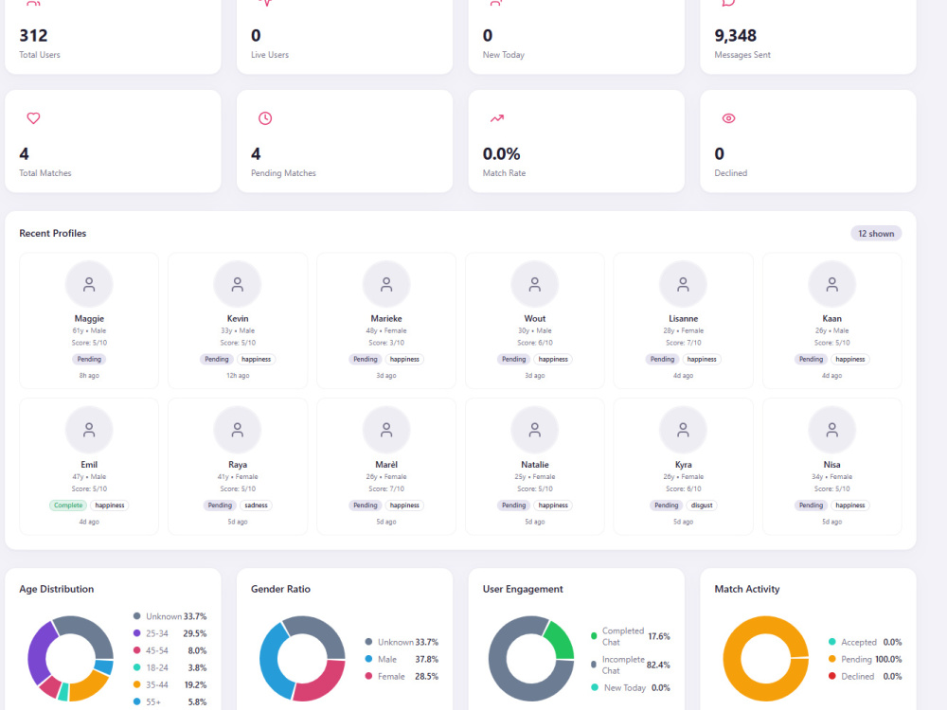Click the clock icon above Pending Matches
The height and width of the screenshot is (710, 947).
click(x=265, y=118)
